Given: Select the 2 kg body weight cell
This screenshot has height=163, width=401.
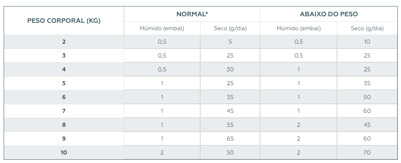Looking at the screenshot, I should point(64,42).
